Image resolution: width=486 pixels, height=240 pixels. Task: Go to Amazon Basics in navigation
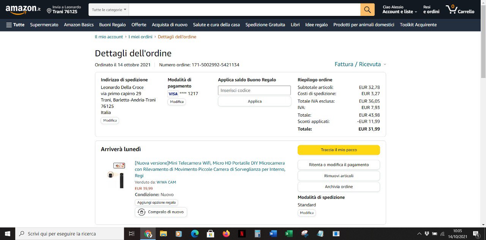point(79,25)
